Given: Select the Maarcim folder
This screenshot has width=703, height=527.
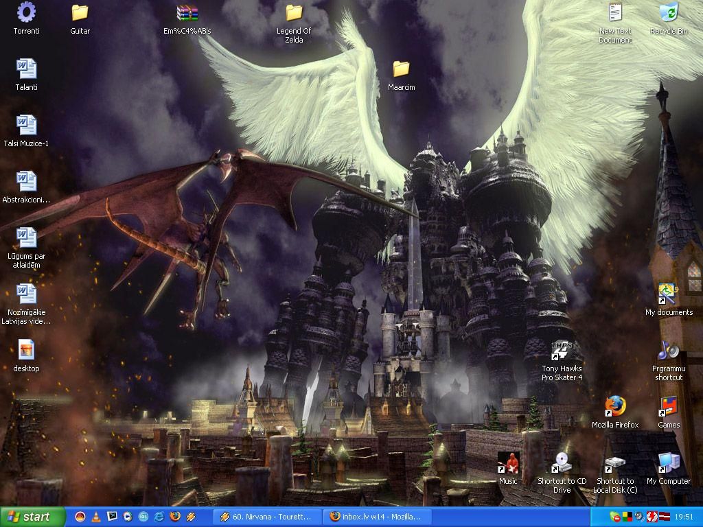Looking at the screenshot, I should (401, 75).
